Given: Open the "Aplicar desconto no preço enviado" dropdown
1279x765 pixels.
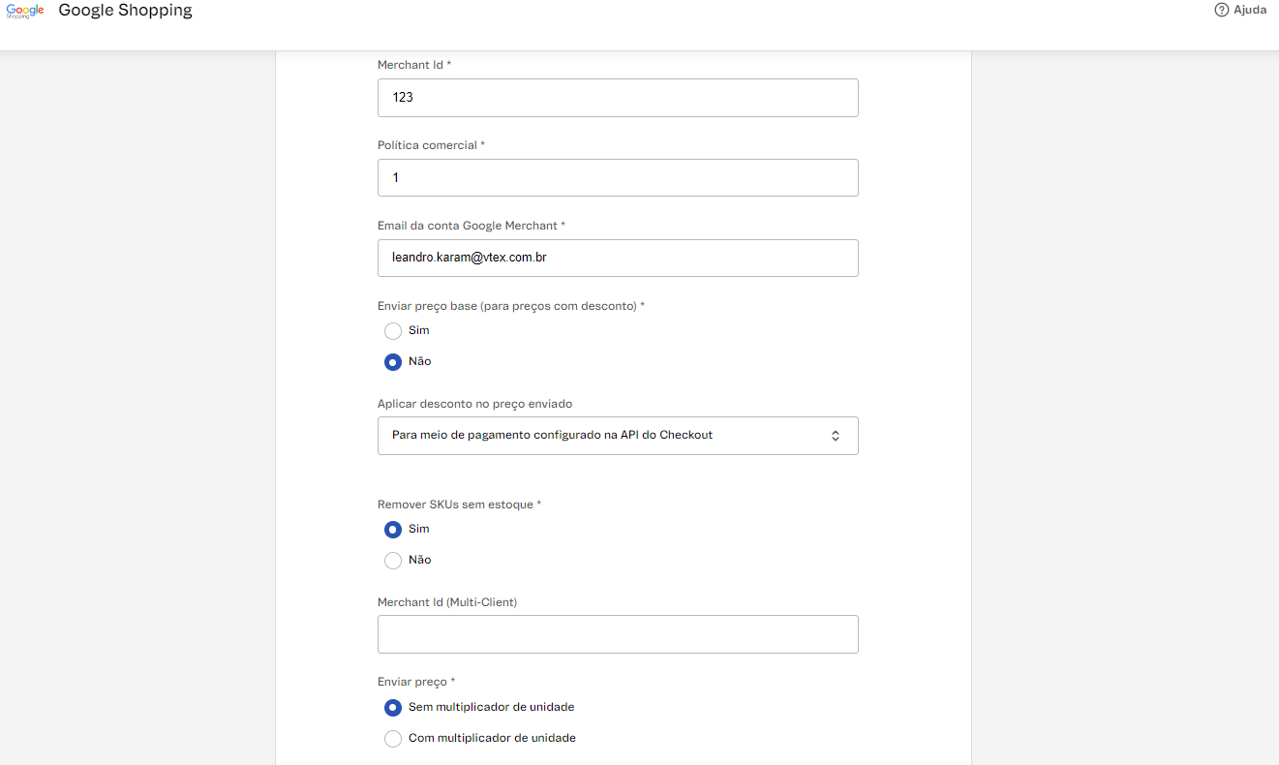Looking at the screenshot, I should [x=618, y=435].
